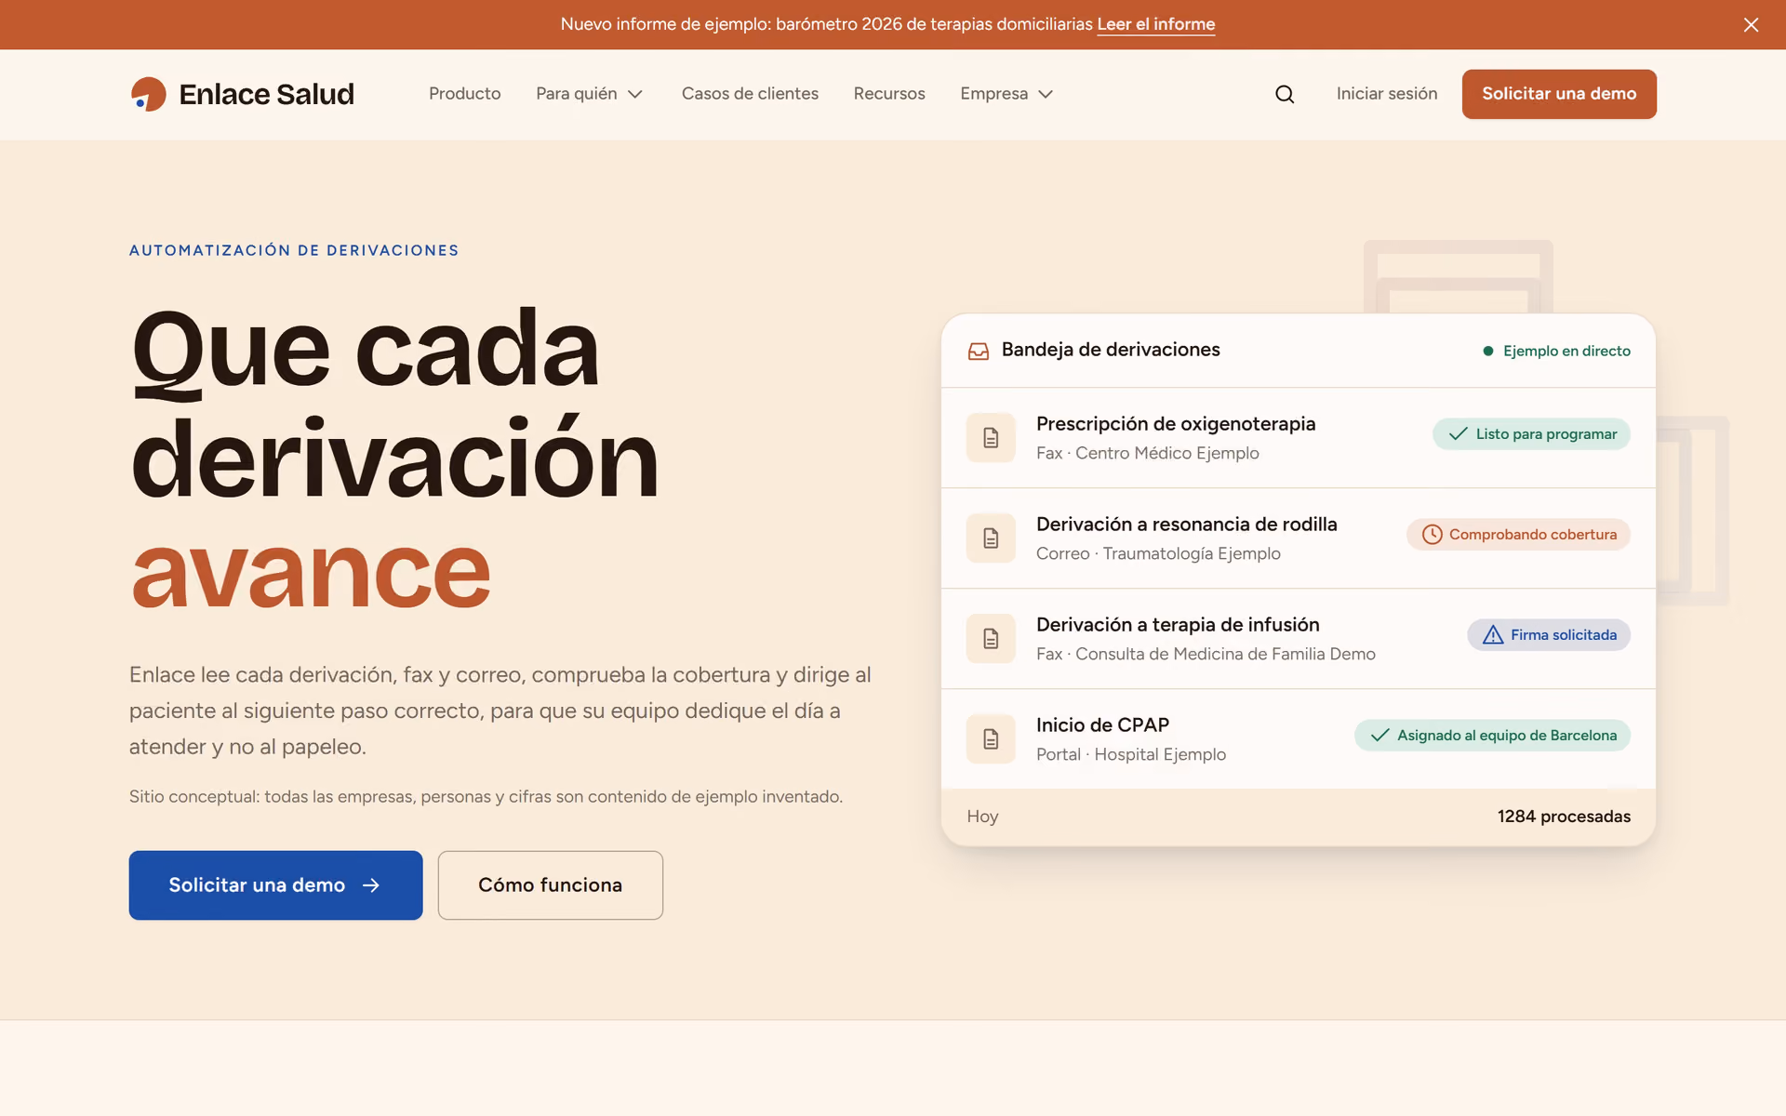Click Iniciar sesión link
Viewport: 1786px width, 1116px height.
(x=1387, y=94)
